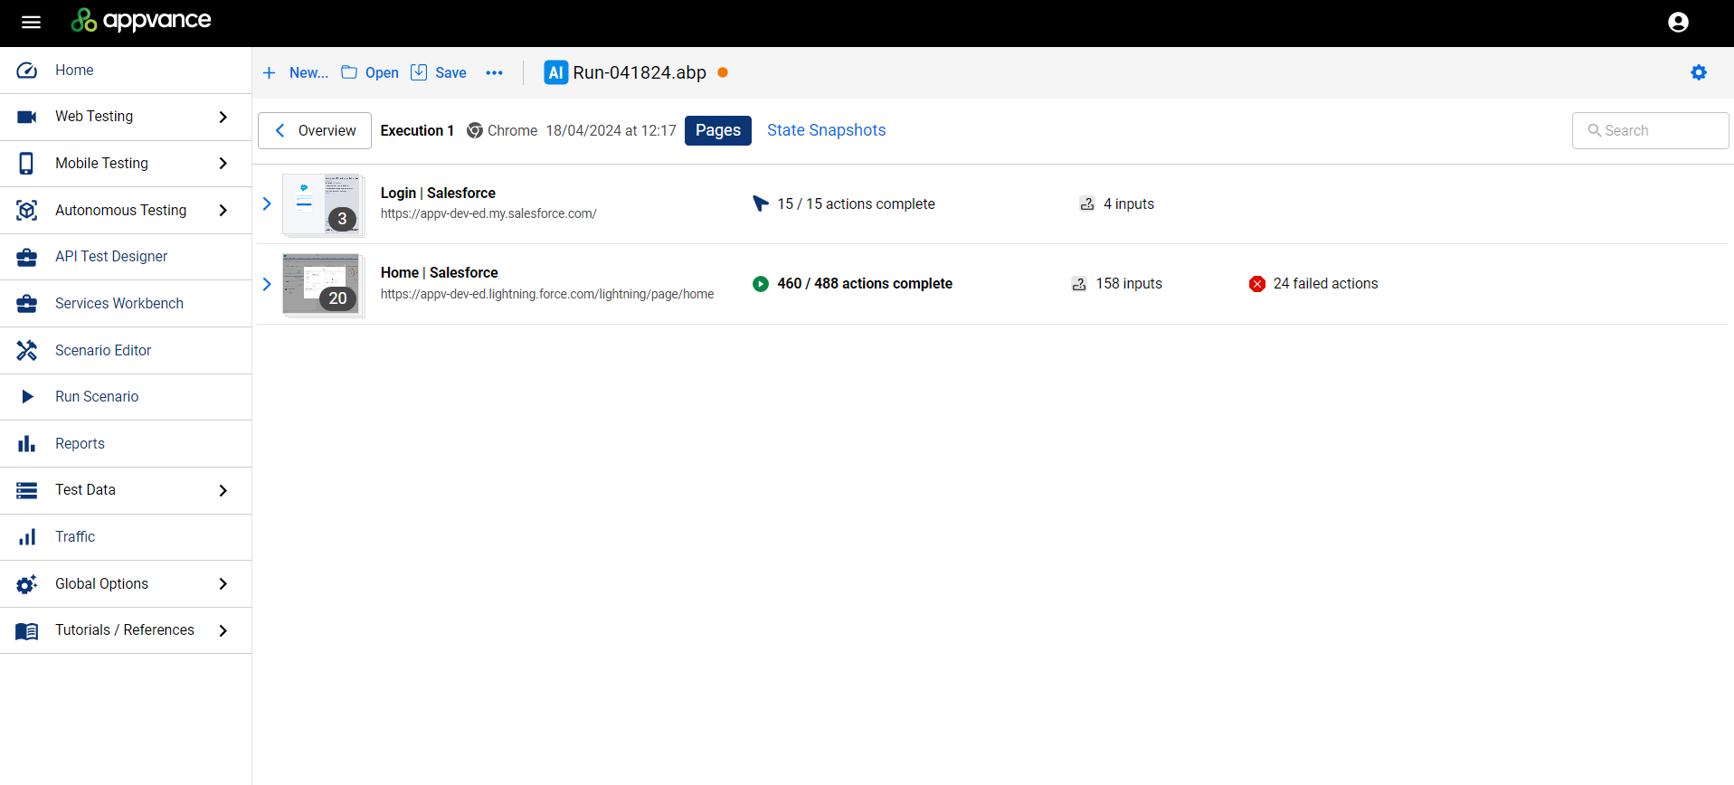1734x785 pixels.
Task: Expand the Global Options submenu arrow
Action: (223, 584)
